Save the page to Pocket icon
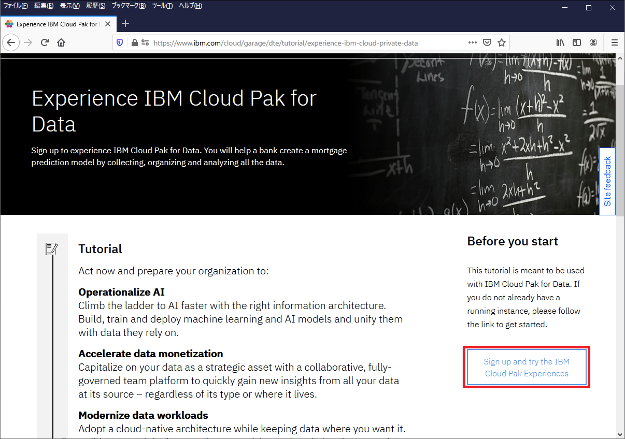This screenshot has height=439, width=625. (x=487, y=42)
